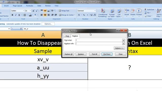The width and height of the screenshot is (162, 91).
Task: Apply Percent Style
Action: [x=84, y=15]
